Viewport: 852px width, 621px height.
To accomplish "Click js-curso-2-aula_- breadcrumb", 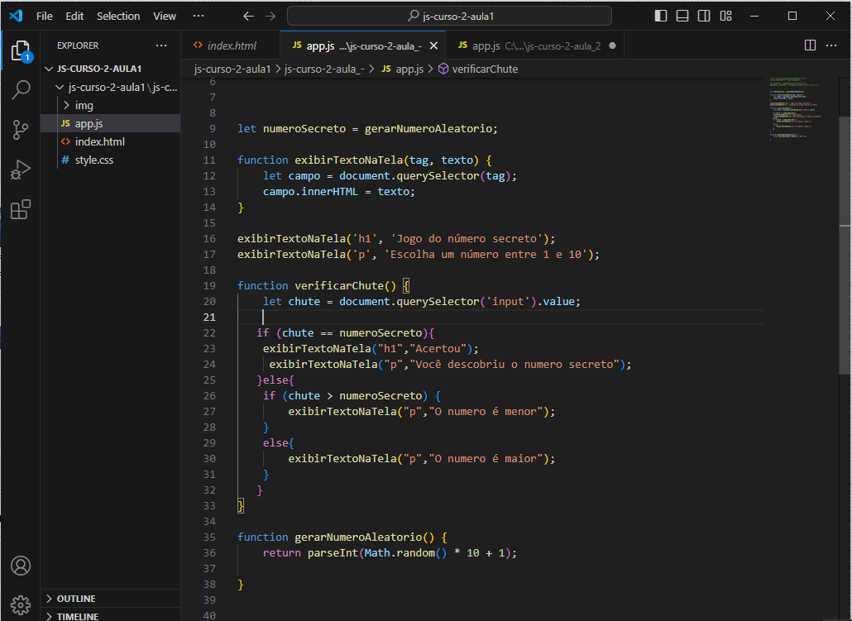I will point(324,69).
